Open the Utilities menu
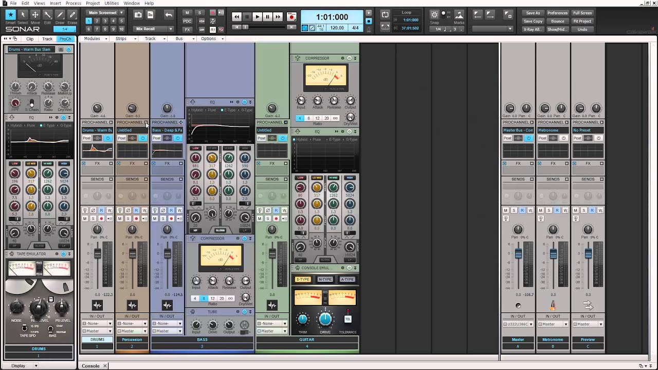This screenshot has height=370, width=658. tap(112, 3)
